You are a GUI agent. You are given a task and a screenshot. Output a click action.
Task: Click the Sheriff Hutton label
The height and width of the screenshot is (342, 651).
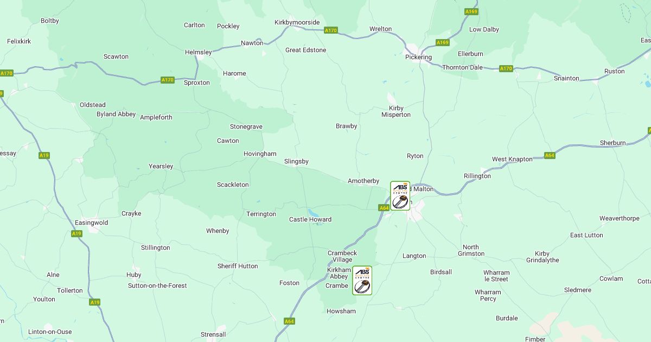tap(238, 266)
